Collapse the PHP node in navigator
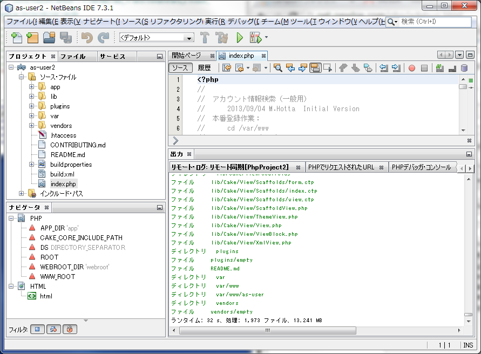 [x=11, y=219]
